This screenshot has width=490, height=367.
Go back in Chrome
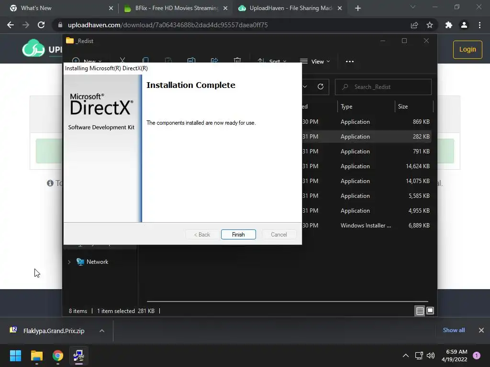coord(11,25)
